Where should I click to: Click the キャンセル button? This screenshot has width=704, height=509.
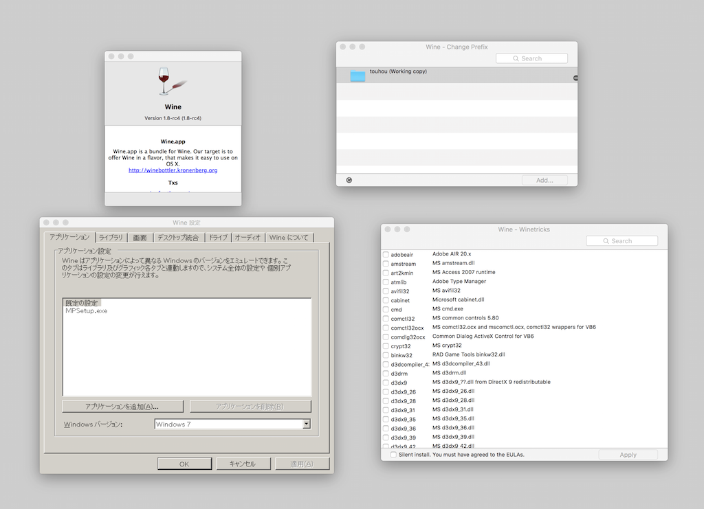click(x=243, y=464)
